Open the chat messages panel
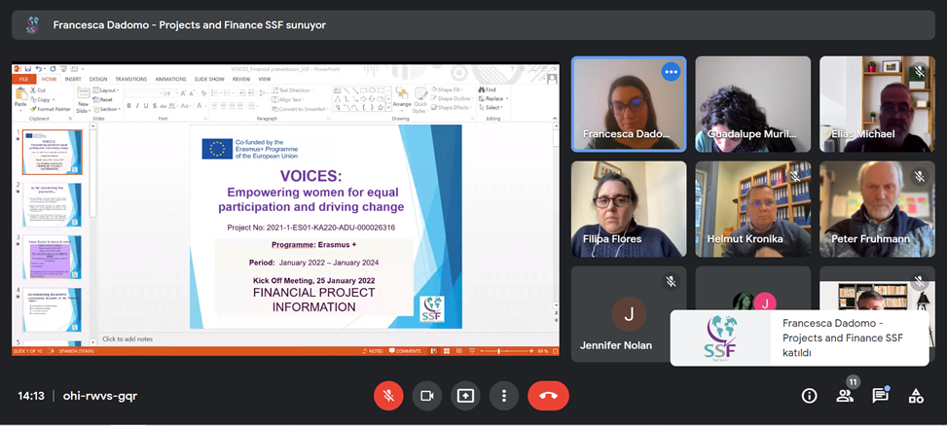 click(x=880, y=396)
